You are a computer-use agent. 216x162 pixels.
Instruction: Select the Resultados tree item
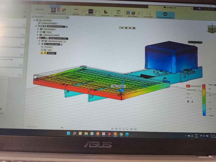point(52,53)
